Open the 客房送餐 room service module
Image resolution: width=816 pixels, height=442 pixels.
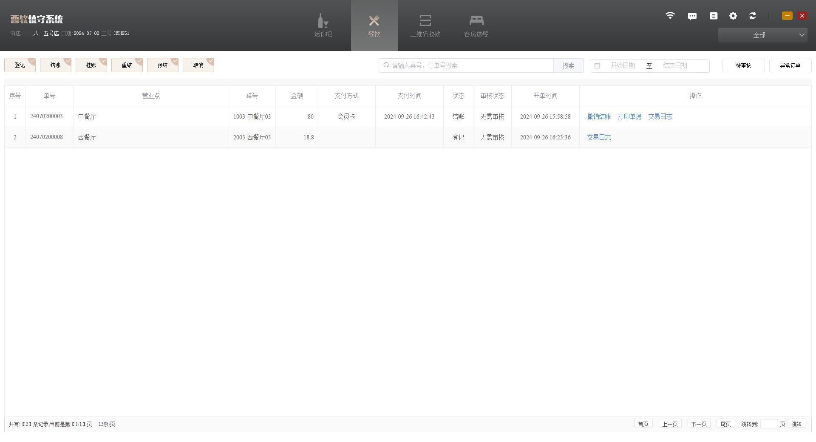click(x=476, y=25)
